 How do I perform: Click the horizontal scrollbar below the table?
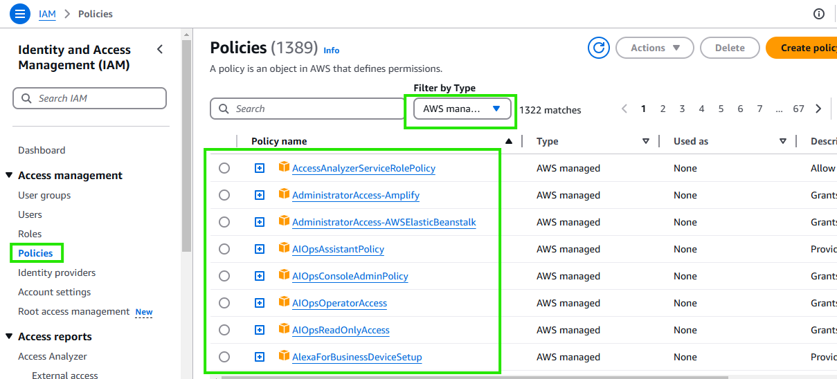point(475,377)
